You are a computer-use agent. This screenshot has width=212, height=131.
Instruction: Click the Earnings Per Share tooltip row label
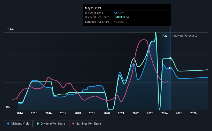click(97, 22)
